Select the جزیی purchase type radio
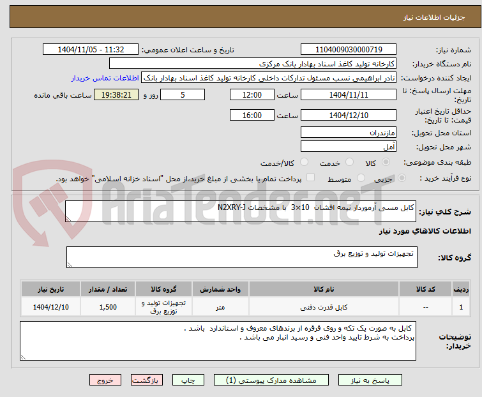 (402, 178)
